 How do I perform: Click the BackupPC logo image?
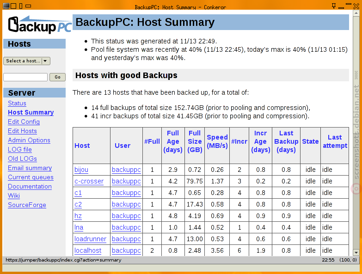click(40, 24)
